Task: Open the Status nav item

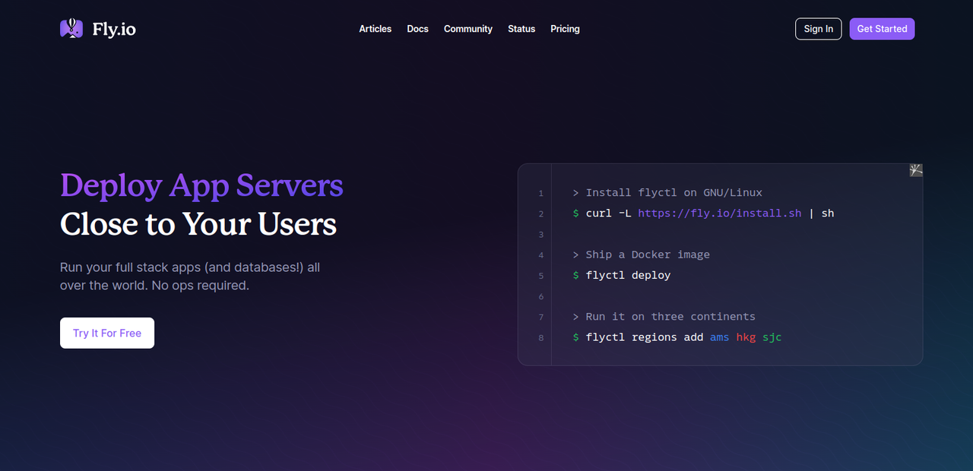Action: click(521, 29)
